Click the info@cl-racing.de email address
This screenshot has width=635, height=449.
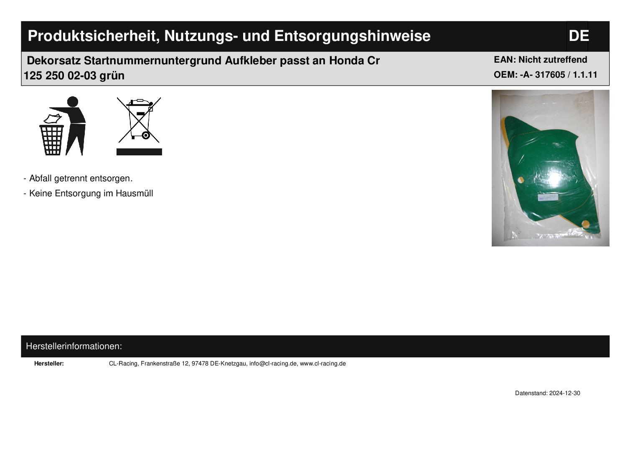tap(273, 363)
